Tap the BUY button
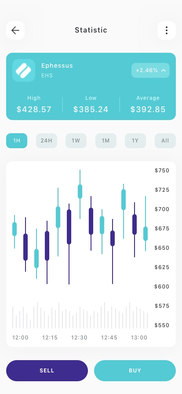Image resolution: width=182 pixels, height=394 pixels. pos(135,371)
